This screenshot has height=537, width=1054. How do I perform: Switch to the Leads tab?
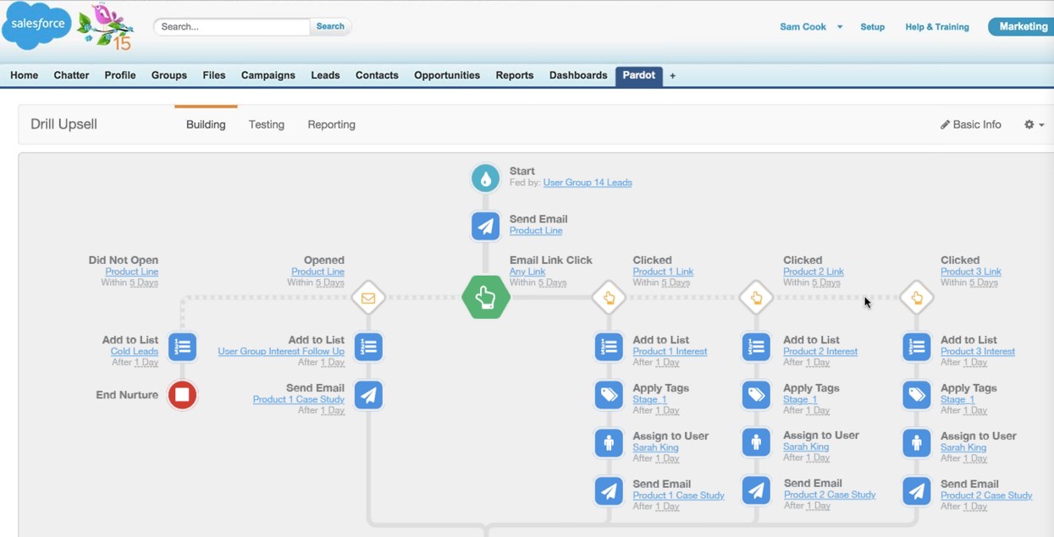(x=325, y=75)
